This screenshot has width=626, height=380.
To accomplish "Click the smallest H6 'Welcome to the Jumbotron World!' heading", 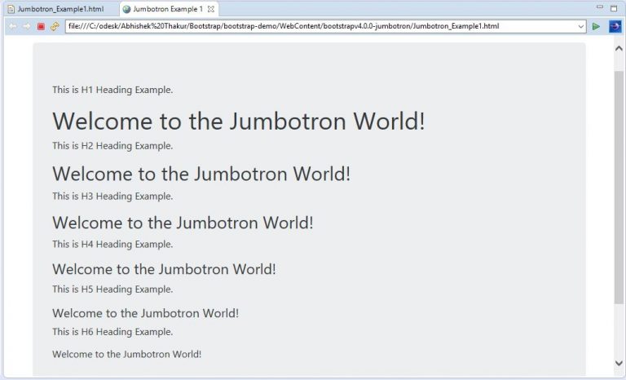I will tap(127, 355).
